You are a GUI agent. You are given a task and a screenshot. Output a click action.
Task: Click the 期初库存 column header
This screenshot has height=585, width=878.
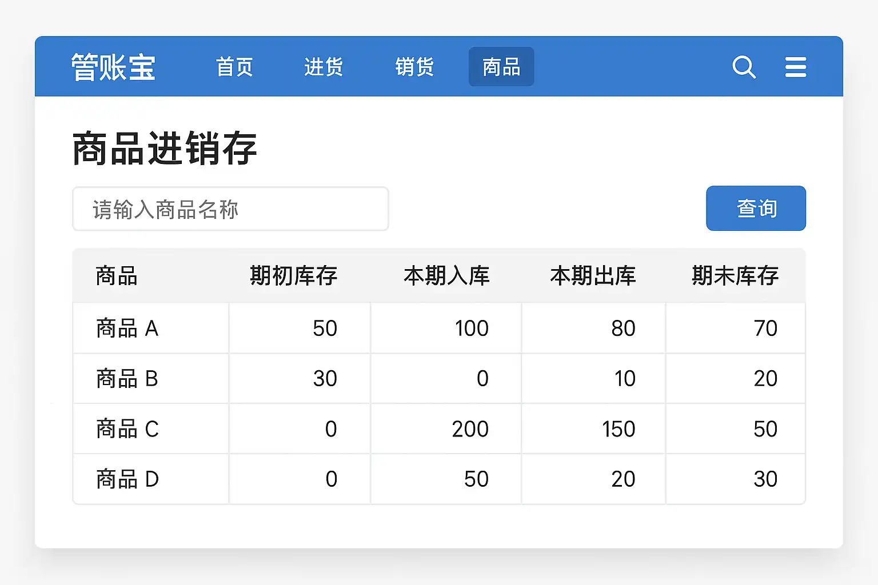click(x=293, y=276)
